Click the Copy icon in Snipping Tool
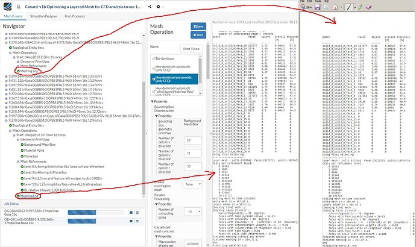 [x=326, y=7]
